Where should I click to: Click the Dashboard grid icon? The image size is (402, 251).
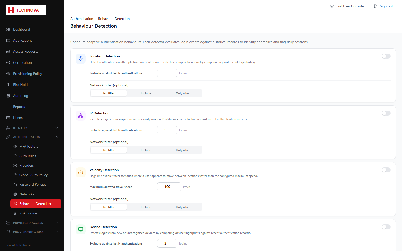8,29
